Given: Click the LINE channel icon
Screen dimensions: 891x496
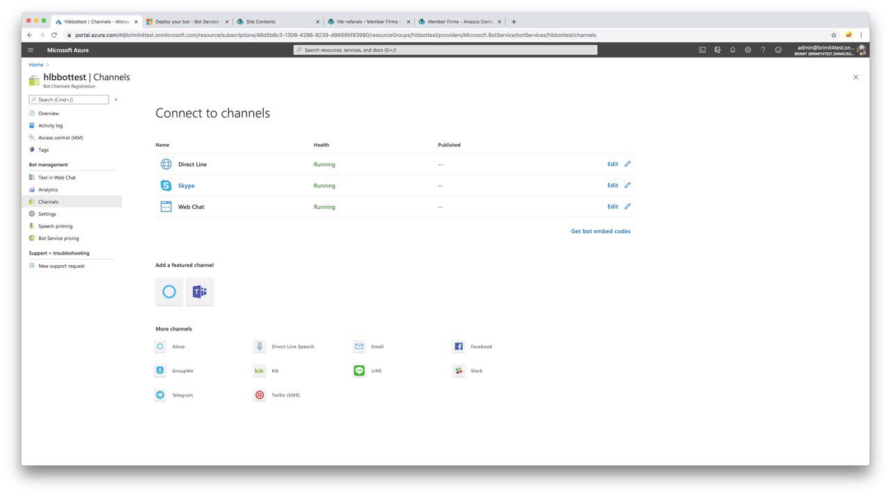Looking at the screenshot, I should pyautogui.click(x=359, y=371).
